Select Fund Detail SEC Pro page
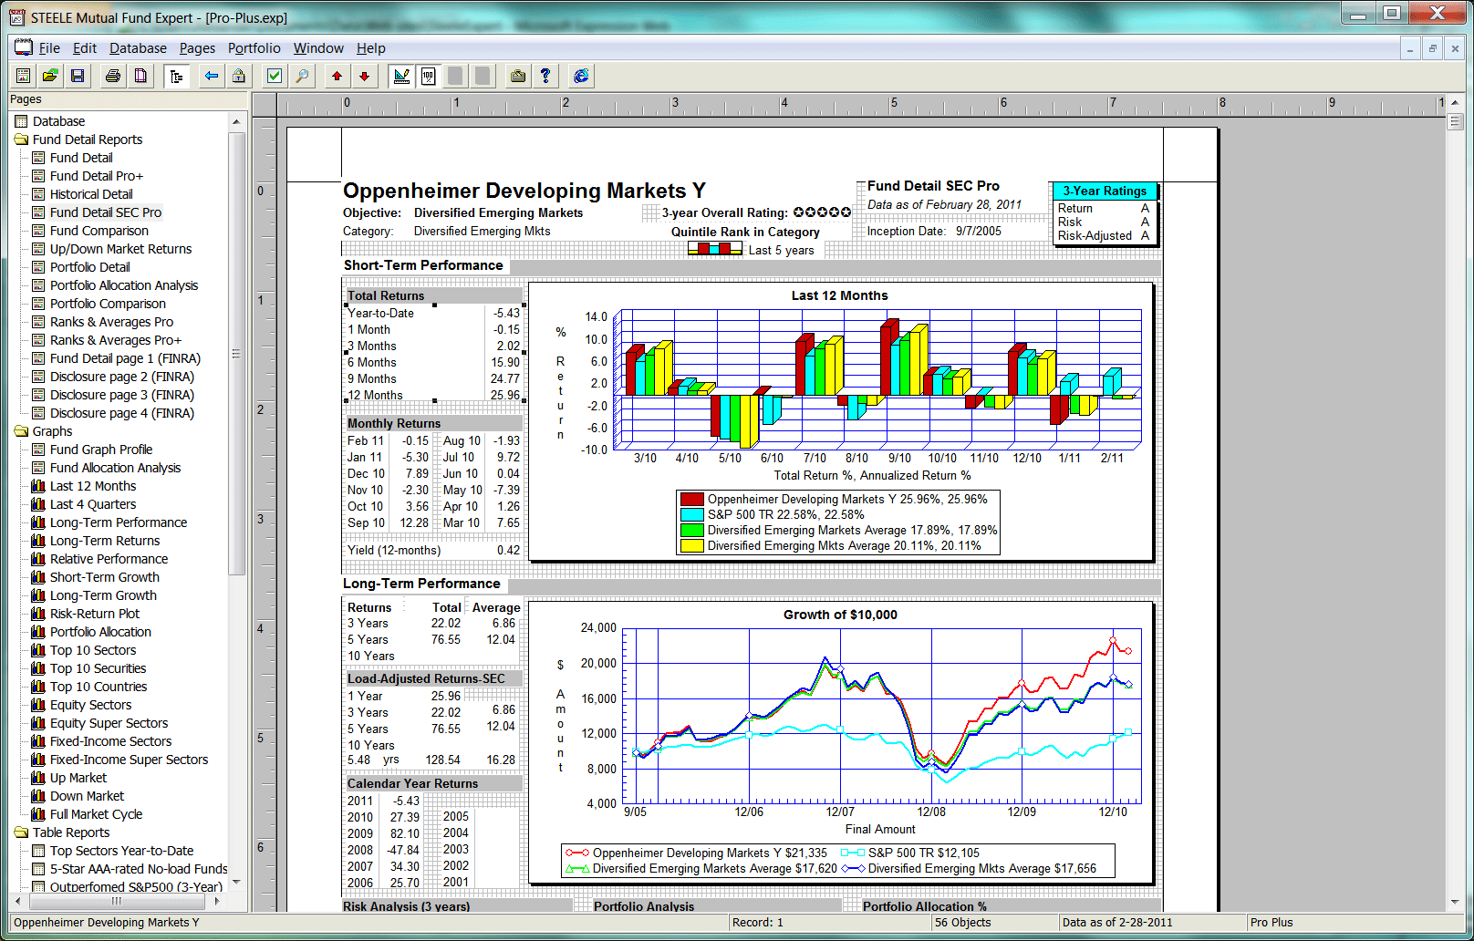 (x=106, y=212)
